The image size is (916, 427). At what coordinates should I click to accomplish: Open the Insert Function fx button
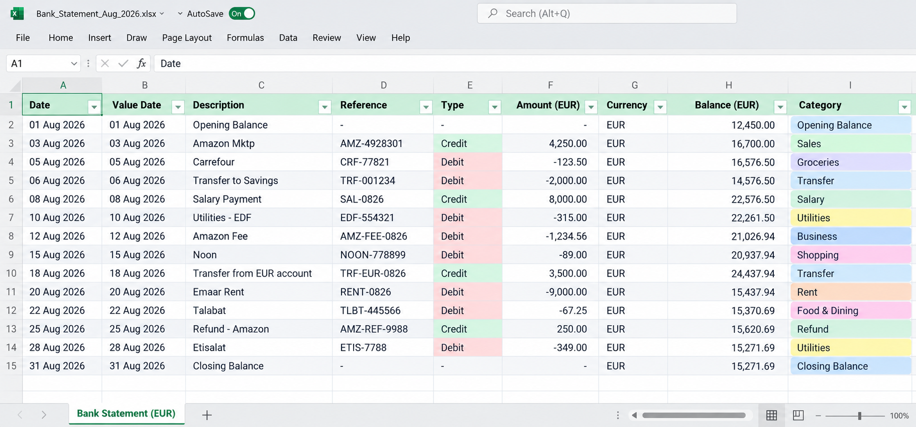coord(142,63)
